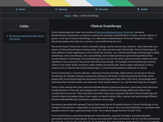Viewport: 163px width, 122px height.
Task: Open the Home navigation item
Action: pyautogui.click(x=21, y=9)
